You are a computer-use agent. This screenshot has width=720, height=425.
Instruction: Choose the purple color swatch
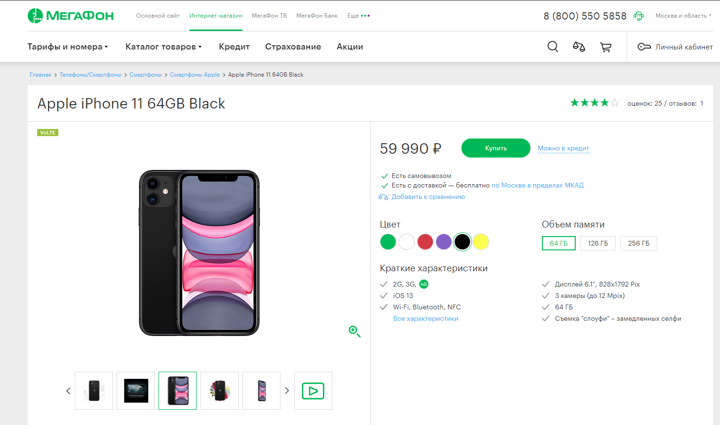[443, 242]
